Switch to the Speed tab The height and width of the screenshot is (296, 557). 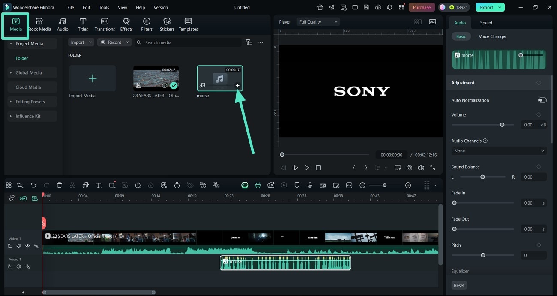(x=486, y=23)
